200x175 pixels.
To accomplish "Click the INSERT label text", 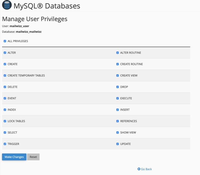I will point(125,110).
